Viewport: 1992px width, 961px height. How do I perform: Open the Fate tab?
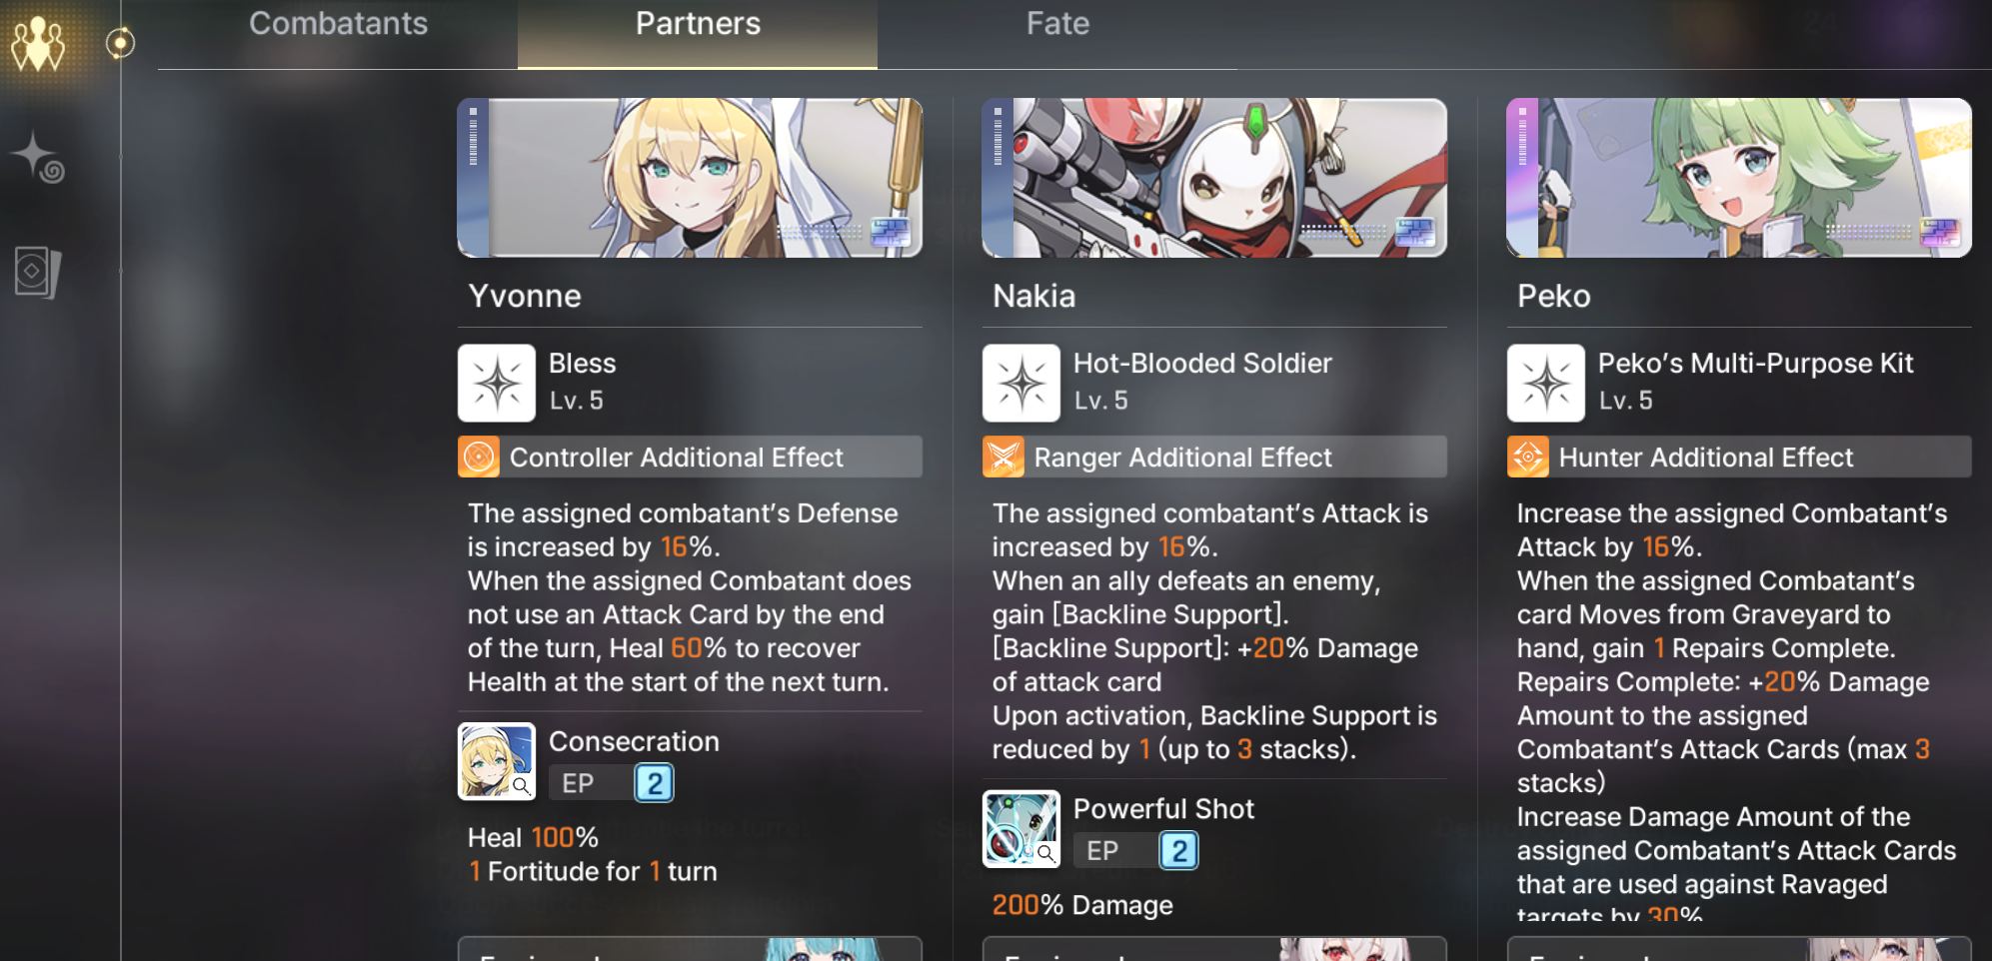coord(1057,24)
